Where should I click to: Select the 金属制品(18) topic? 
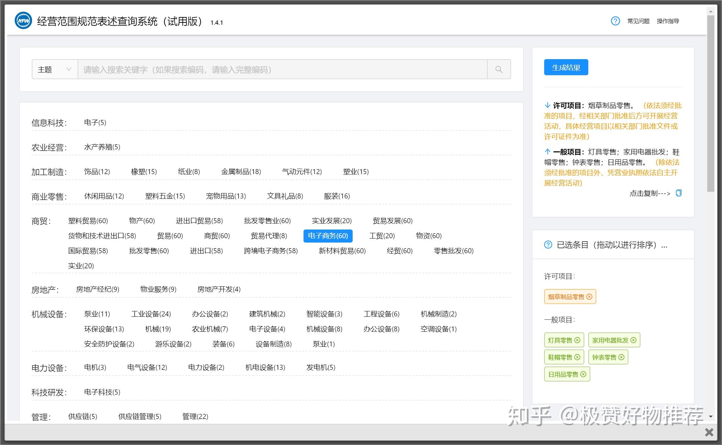coord(241,172)
